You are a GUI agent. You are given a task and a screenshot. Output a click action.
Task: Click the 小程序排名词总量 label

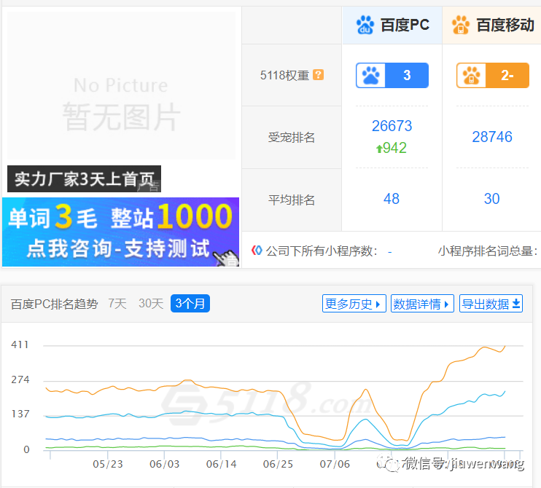click(488, 251)
